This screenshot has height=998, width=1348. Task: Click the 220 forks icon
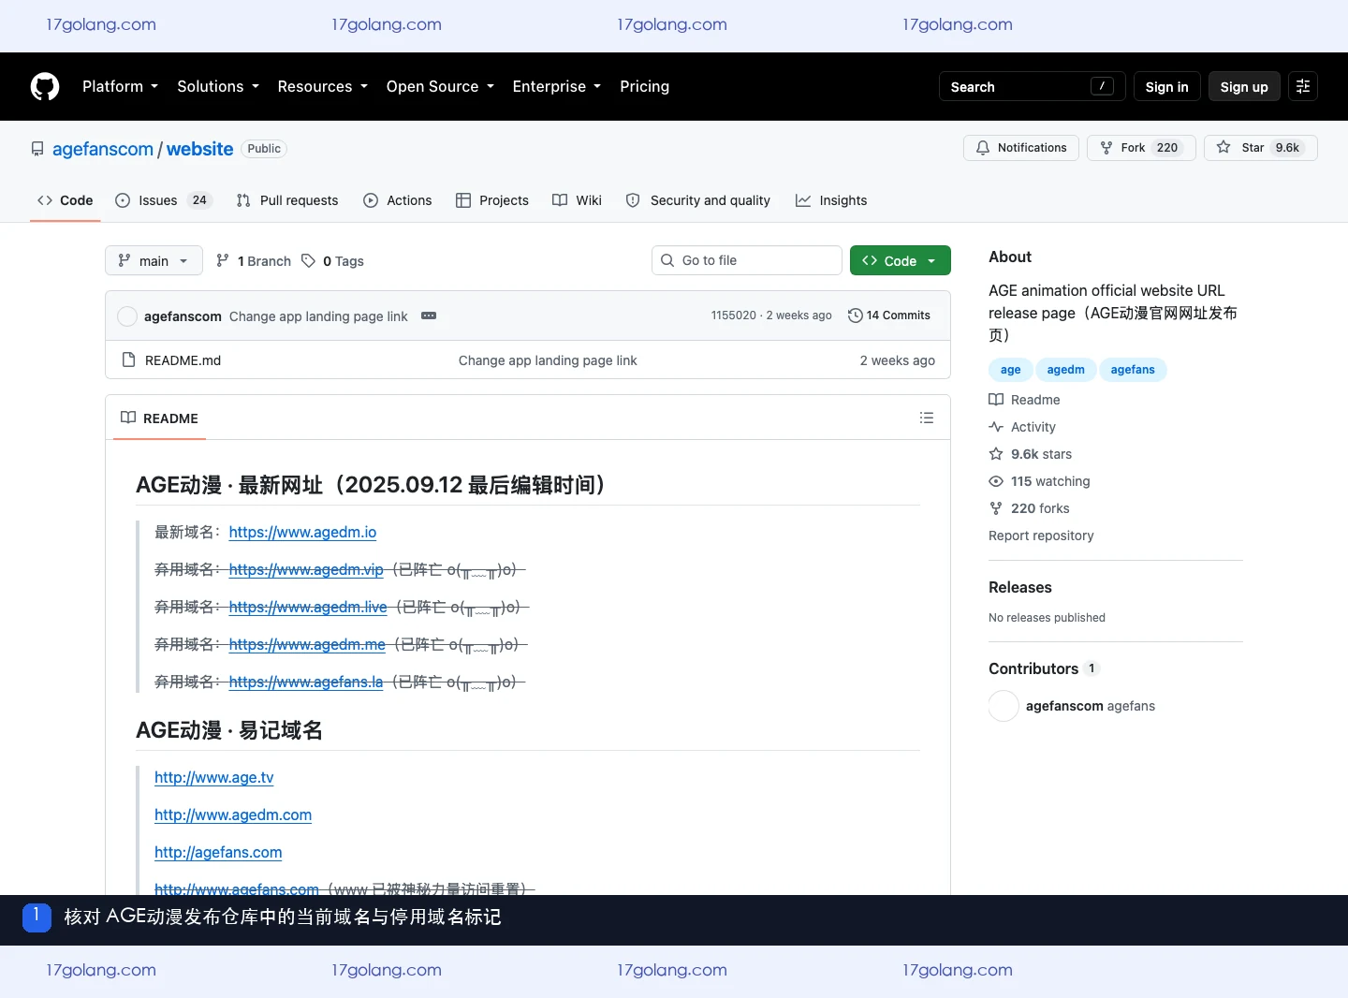996,508
